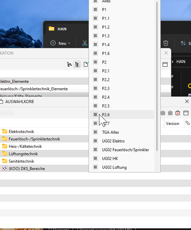
Task: Click the grid icon next to P2.5
Action: click(95, 106)
